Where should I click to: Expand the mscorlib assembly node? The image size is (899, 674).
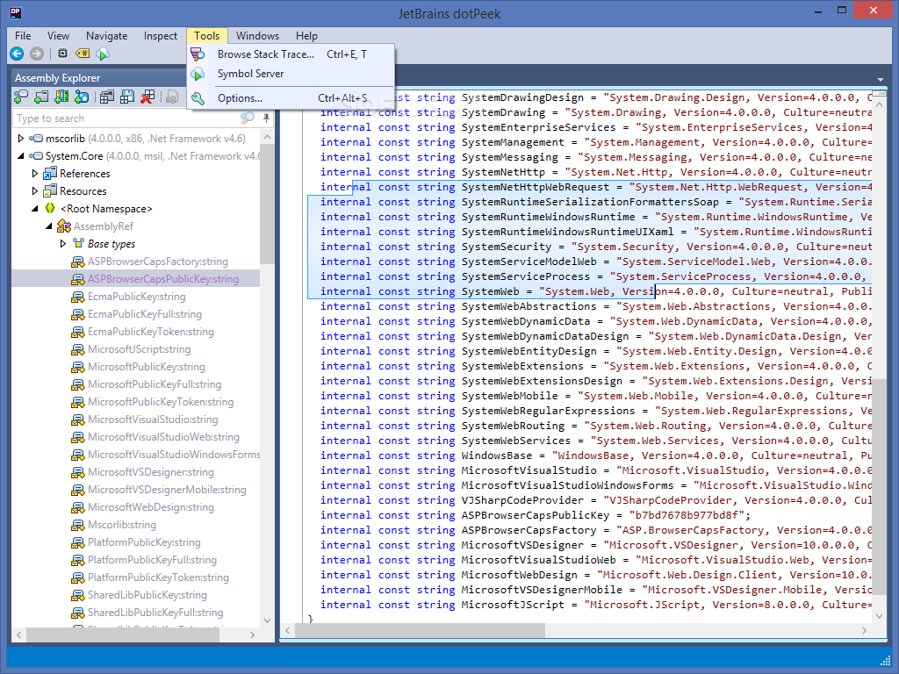21,138
